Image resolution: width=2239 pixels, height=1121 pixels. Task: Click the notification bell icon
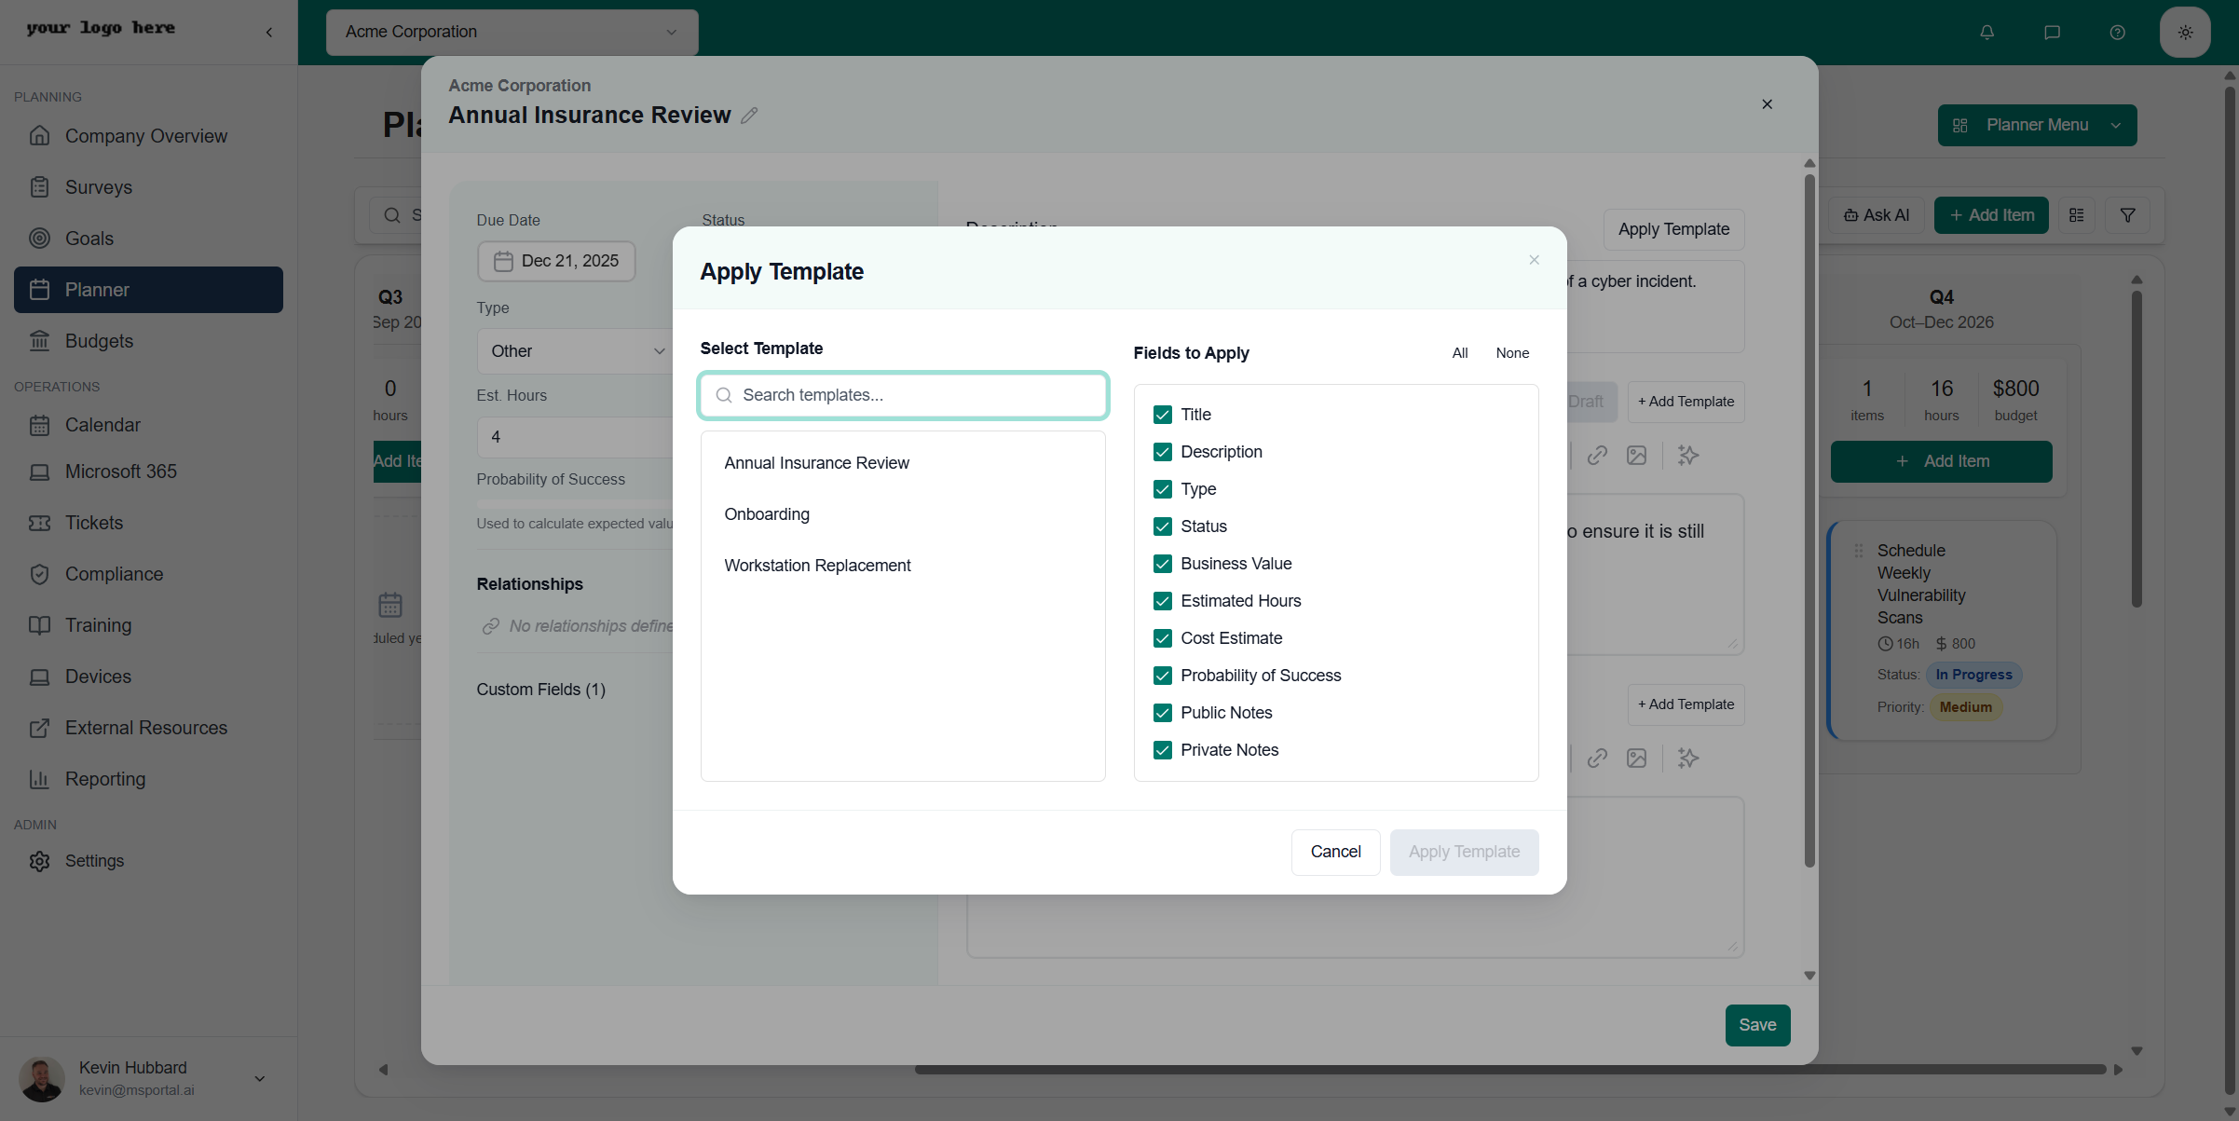pos(1986,33)
